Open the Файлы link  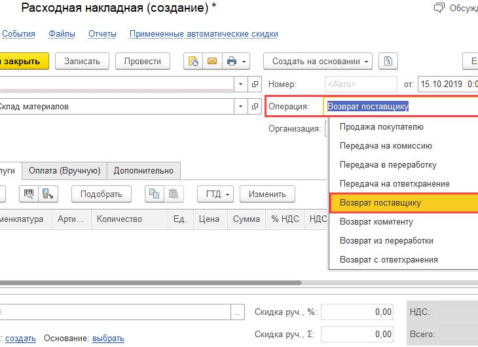click(x=62, y=34)
